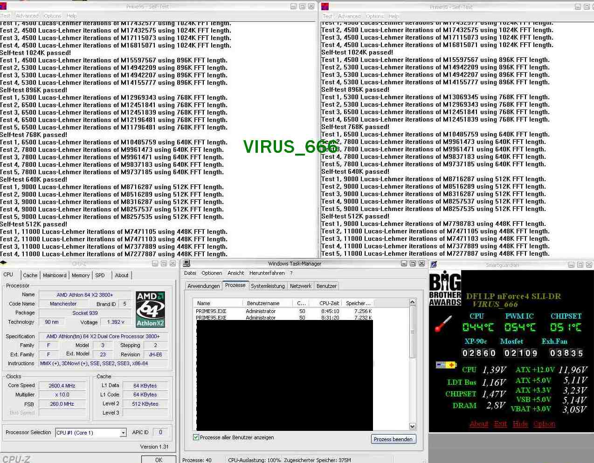
Task: Sort processes by the Name column header
Action: [218, 303]
